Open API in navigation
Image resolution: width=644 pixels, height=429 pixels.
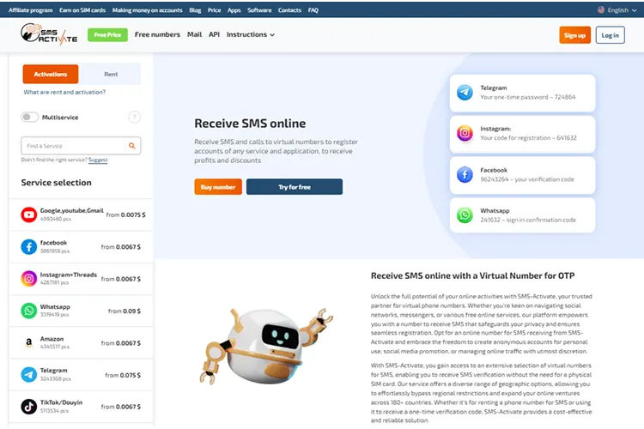pyautogui.click(x=214, y=34)
